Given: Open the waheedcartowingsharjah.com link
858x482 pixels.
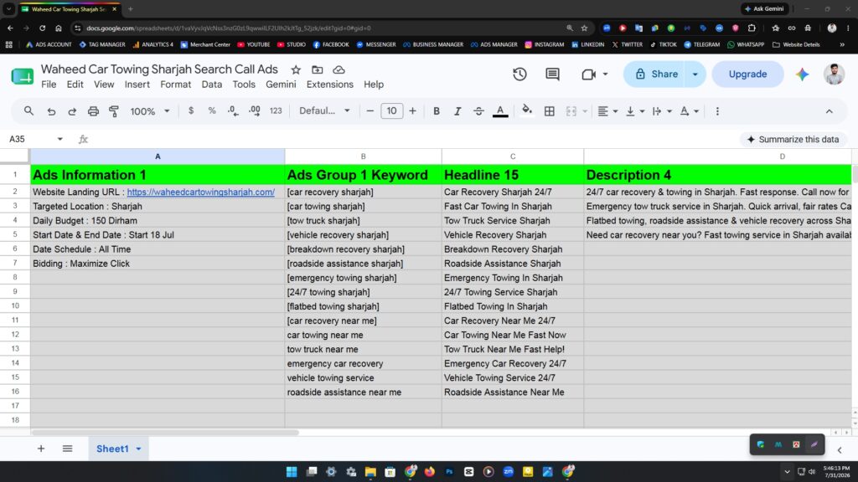Looking at the screenshot, I should pyautogui.click(x=201, y=192).
